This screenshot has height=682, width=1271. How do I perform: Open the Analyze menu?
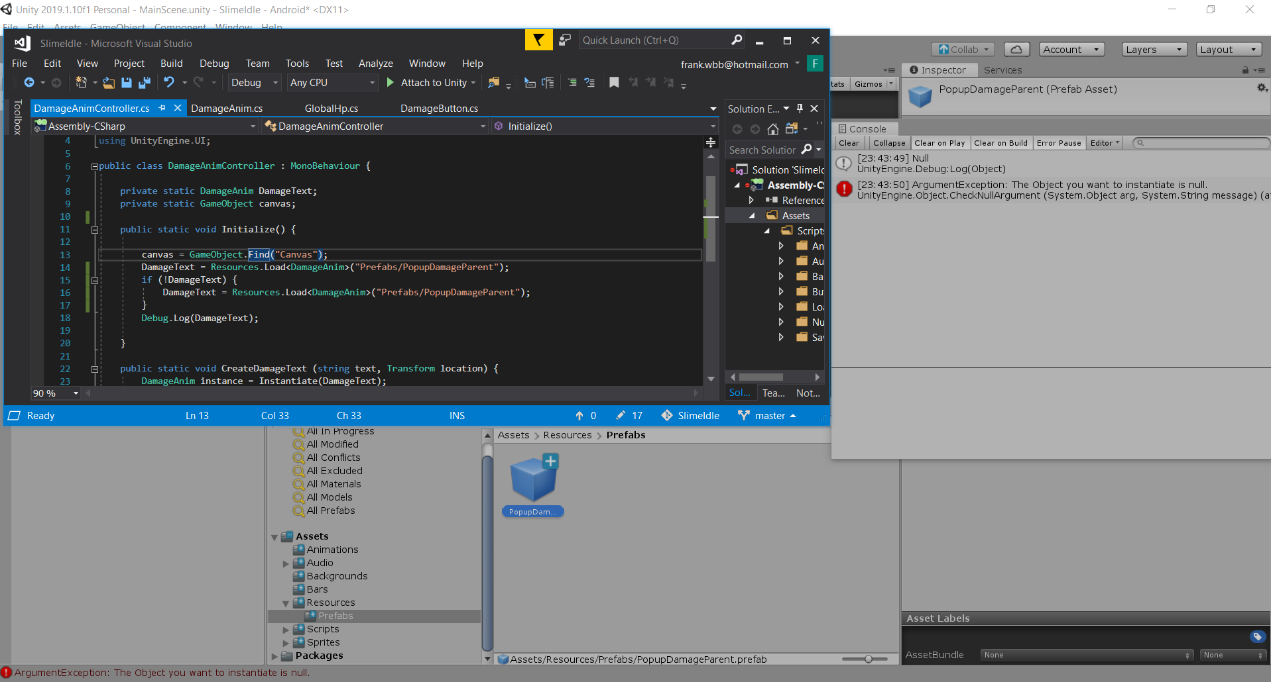click(x=375, y=64)
